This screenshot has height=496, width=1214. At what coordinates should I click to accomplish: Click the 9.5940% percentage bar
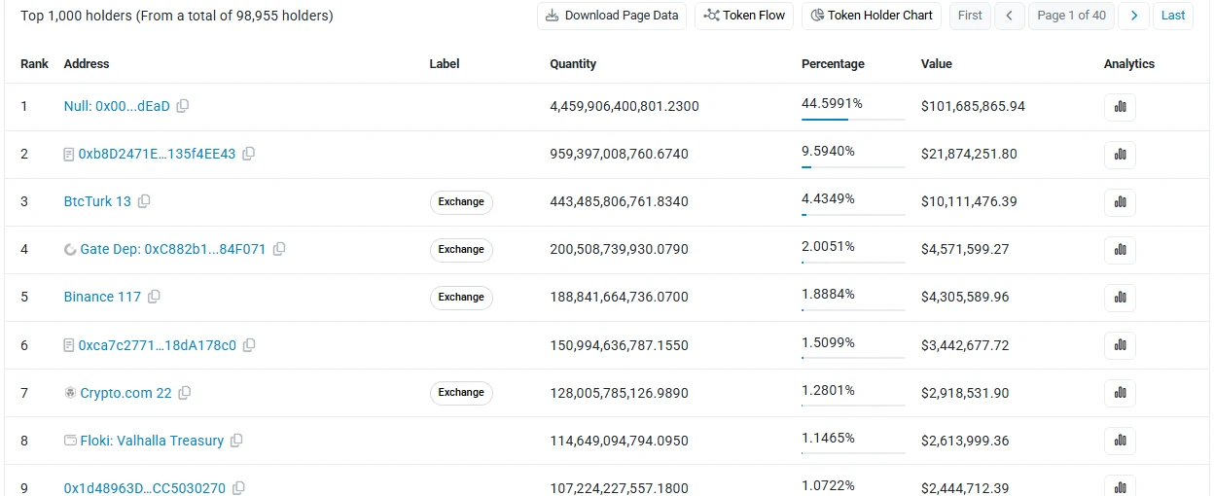coord(853,167)
